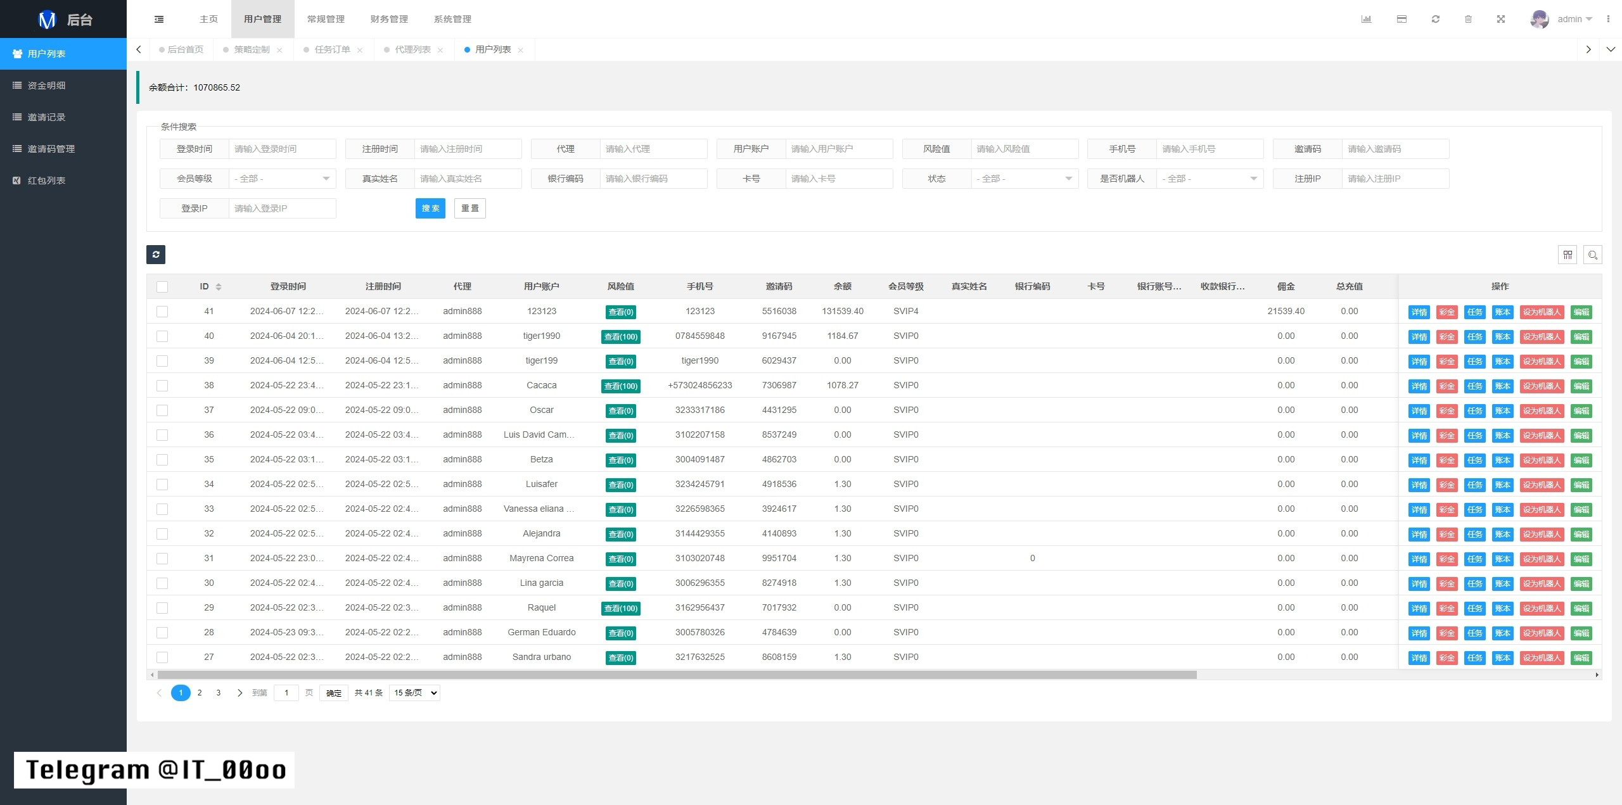Viewport: 1622px width, 805px height.
Task: Focus the 登录时间 input field
Action: point(282,149)
